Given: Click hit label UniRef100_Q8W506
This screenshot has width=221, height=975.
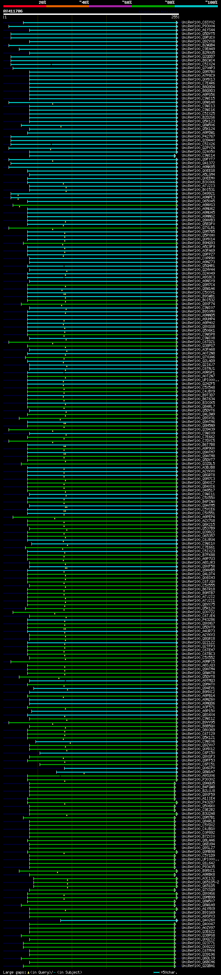Looking at the screenshot, I should [198, 125].
